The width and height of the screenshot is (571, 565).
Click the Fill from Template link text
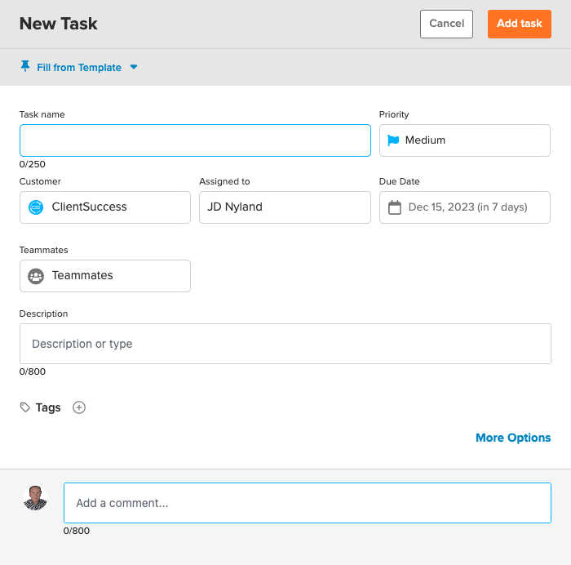[x=79, y=68]
